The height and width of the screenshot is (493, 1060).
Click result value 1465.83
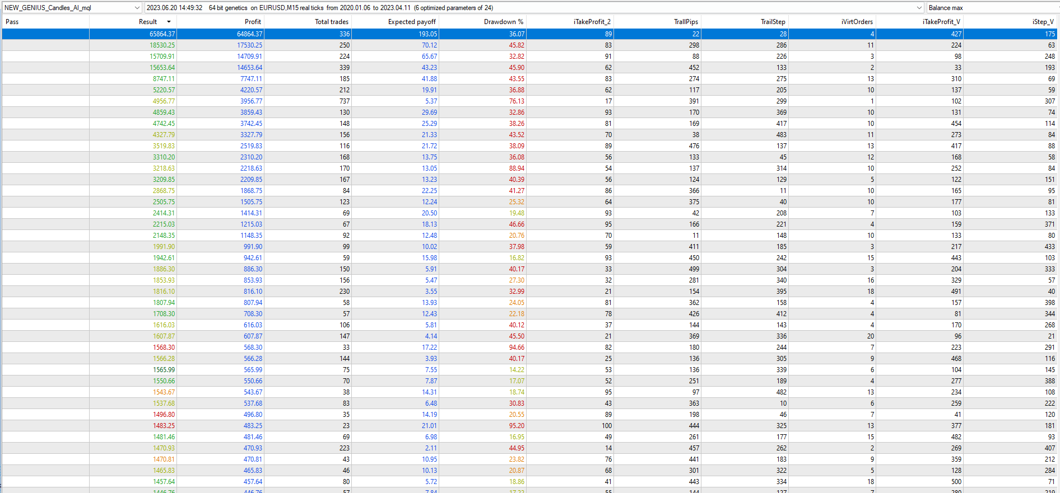[164, 471]
